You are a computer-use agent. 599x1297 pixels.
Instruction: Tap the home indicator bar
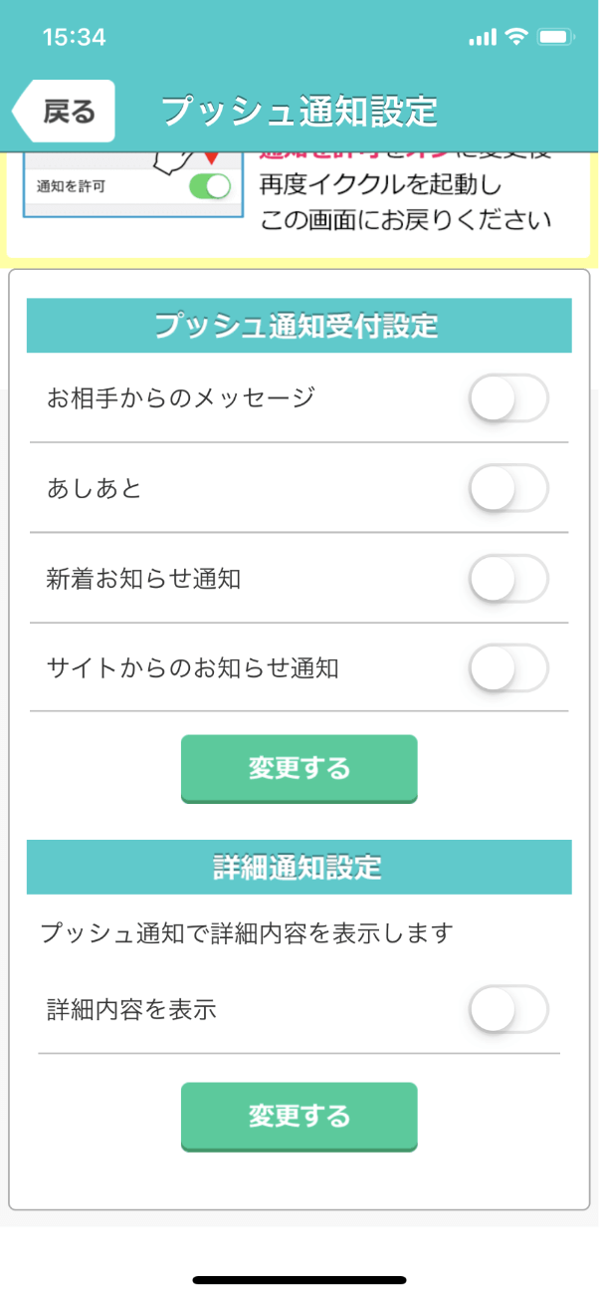[299, 1280]
